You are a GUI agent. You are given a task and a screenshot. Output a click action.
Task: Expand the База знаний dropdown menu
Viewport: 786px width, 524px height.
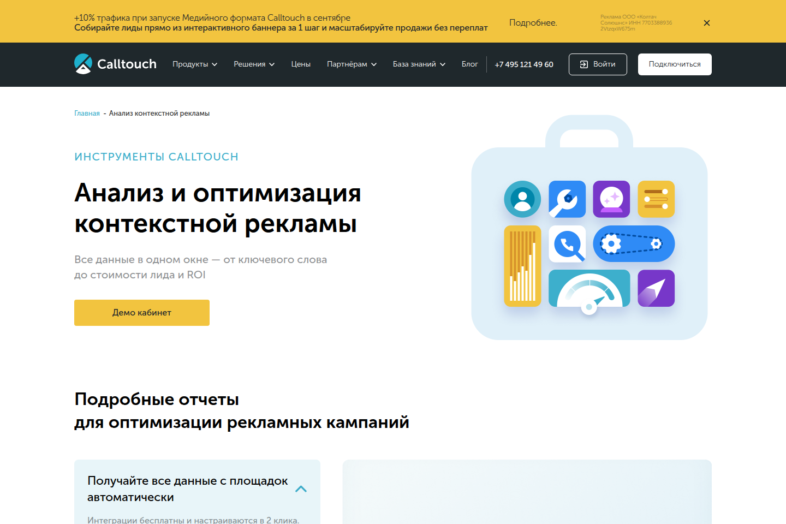coord(419,64)
